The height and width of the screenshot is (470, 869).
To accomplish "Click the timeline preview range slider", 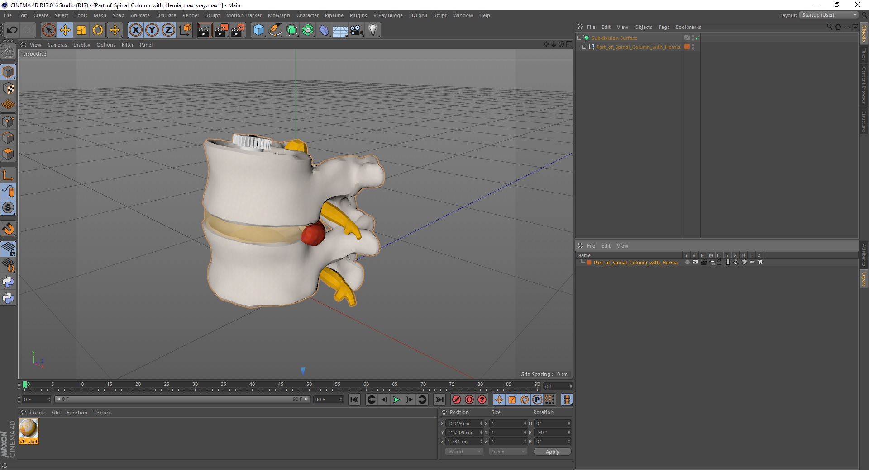I will pyautogui.click(x=182, y=399).
